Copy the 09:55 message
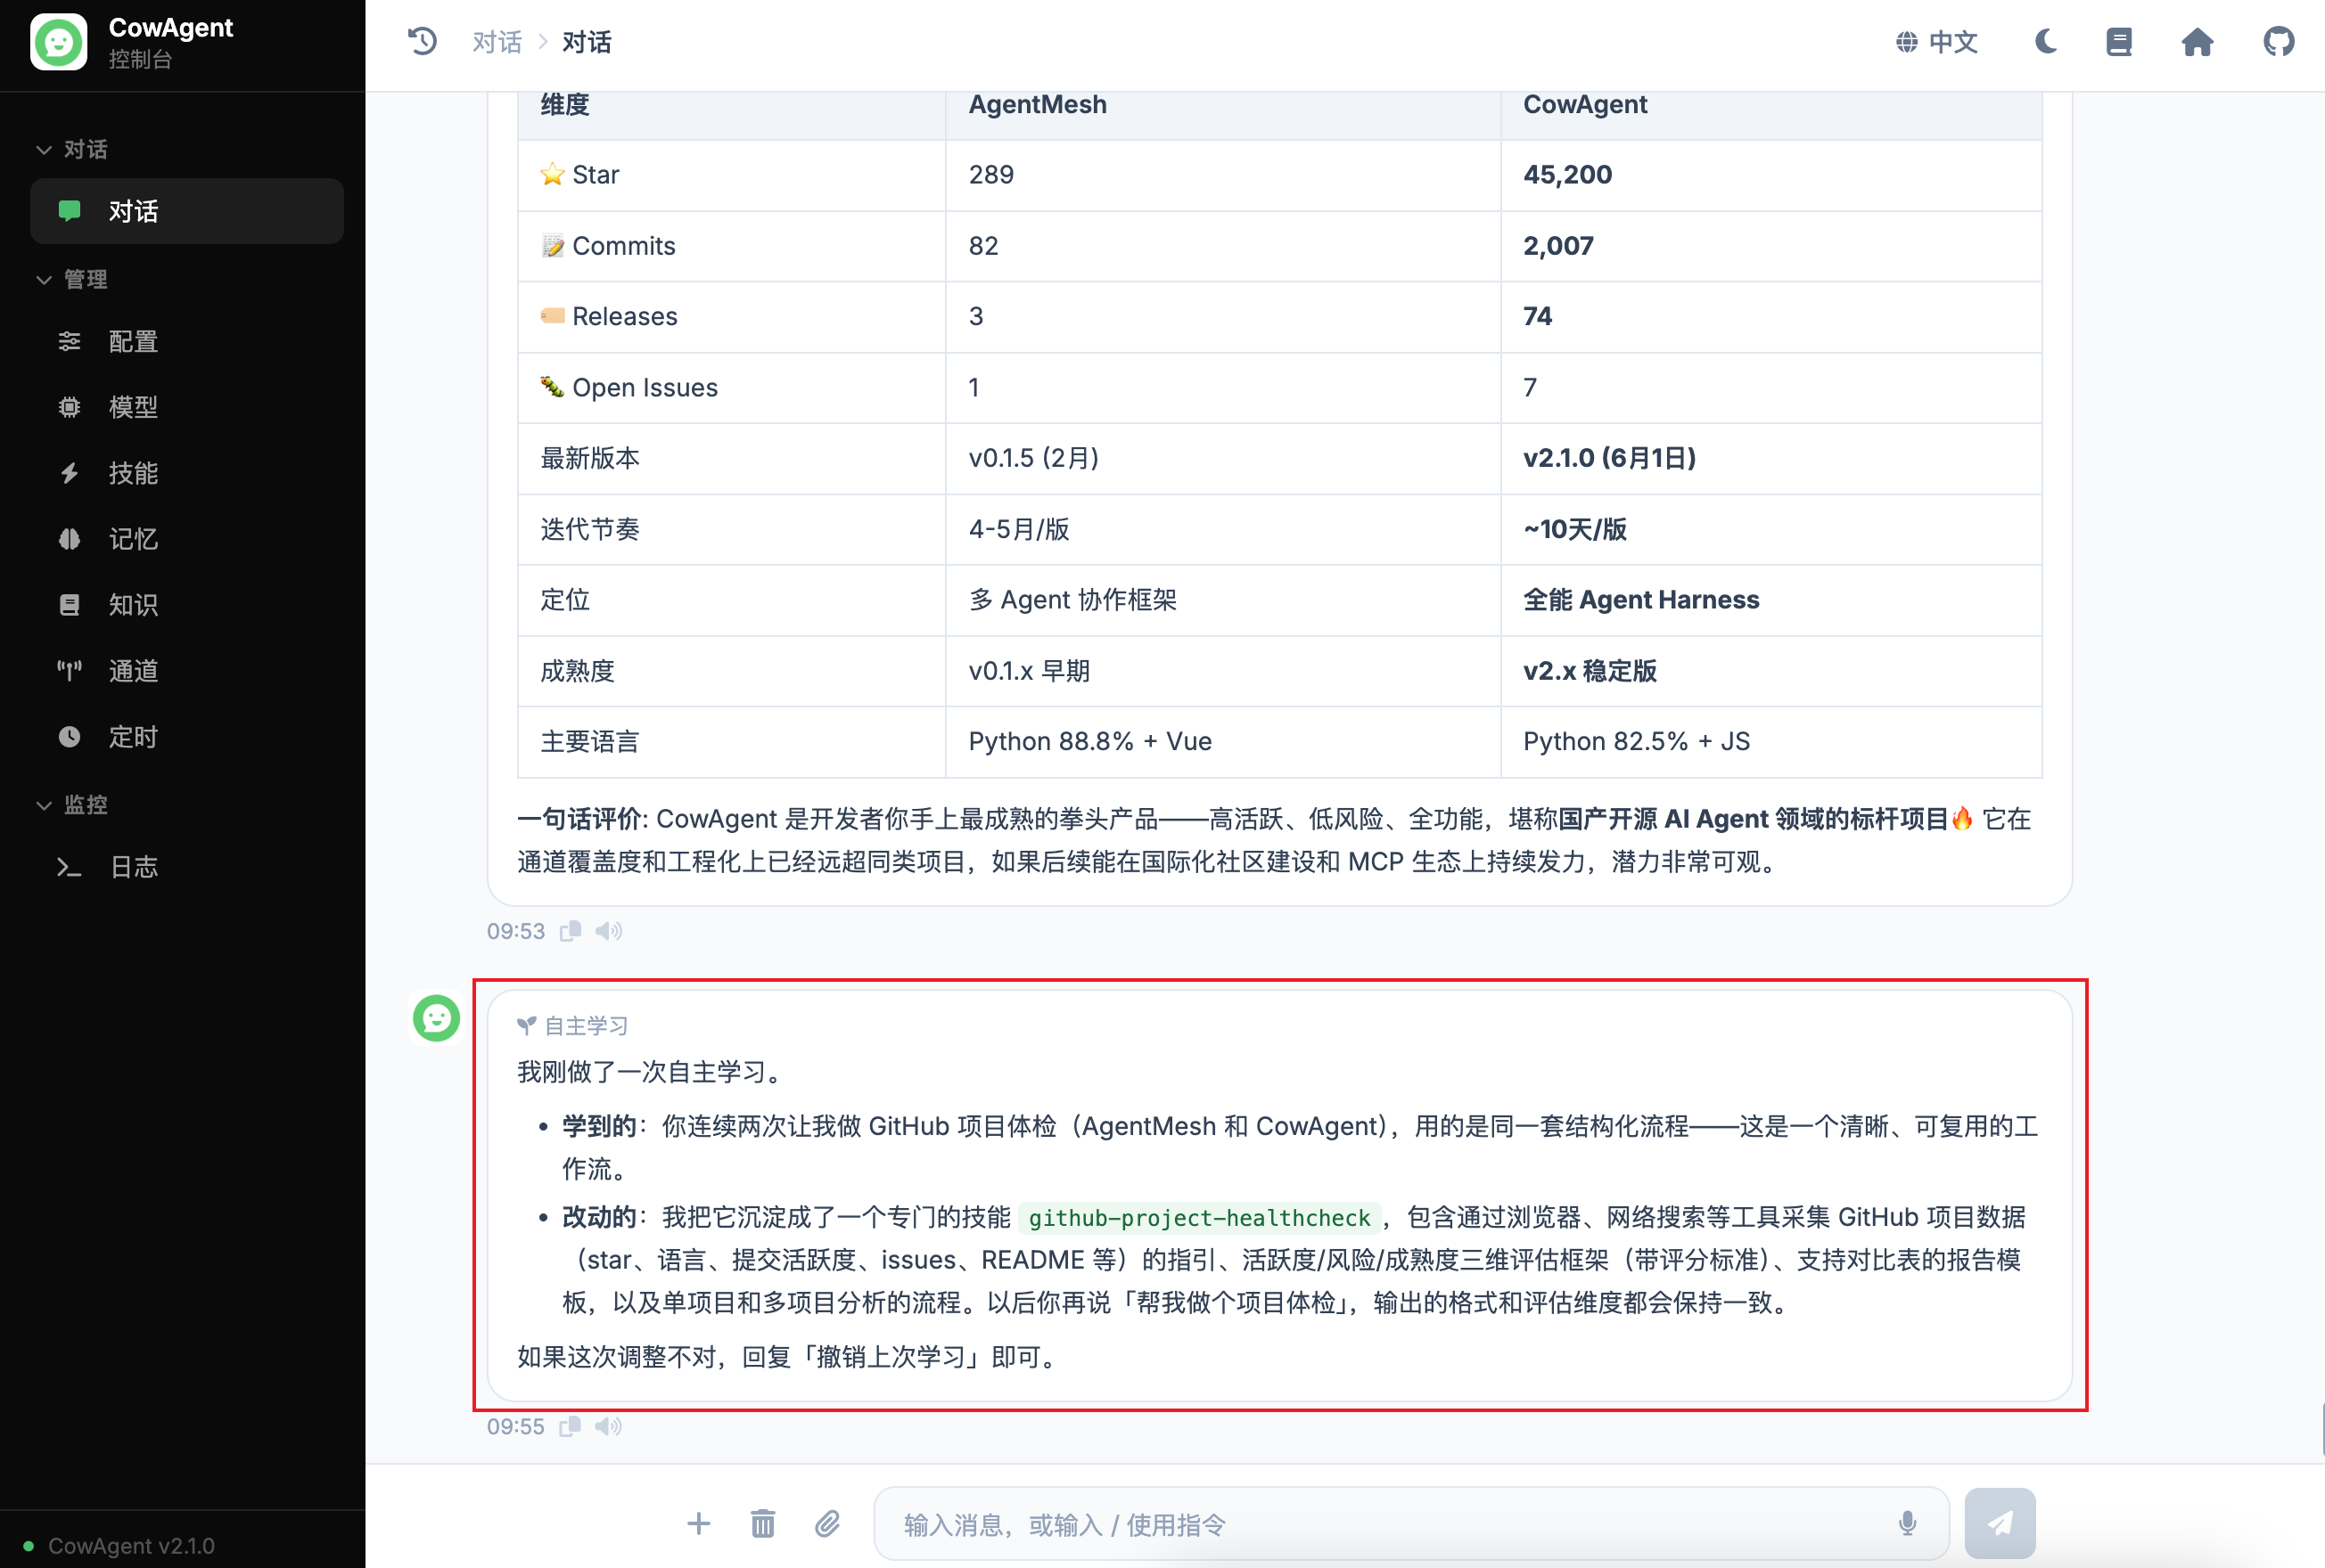This screenshot has height=1568, width=2325. point(571,1426)
